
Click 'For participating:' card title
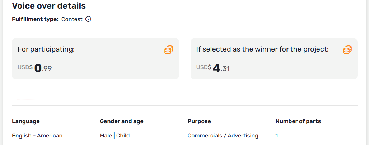pos(46,49)
